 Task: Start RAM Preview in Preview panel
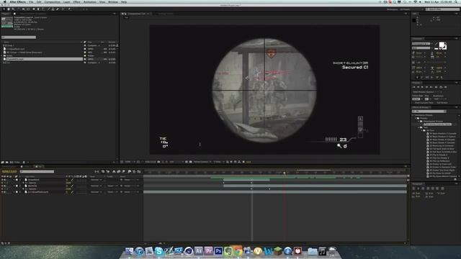tap(445, 87)
